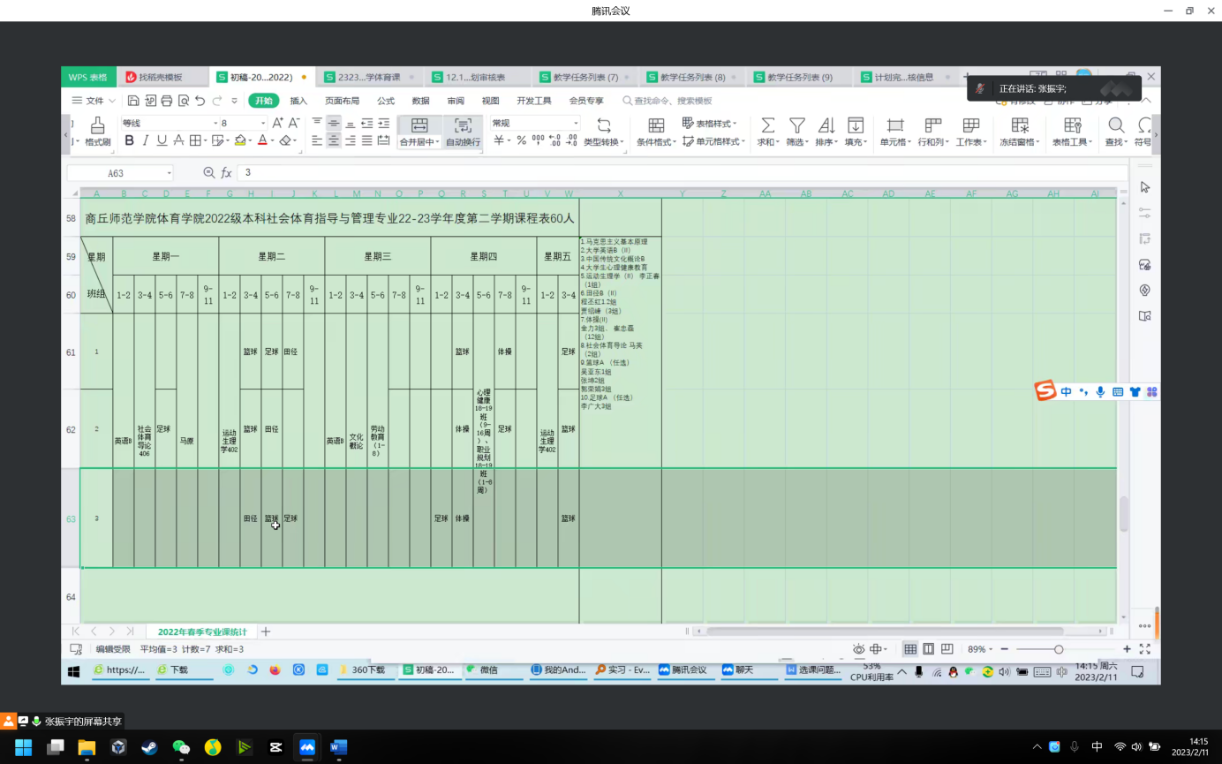Click the AutoSum (求和) sigma icon
The height and width of the screenshot is (764, 1222).
(x=768, y=125)
